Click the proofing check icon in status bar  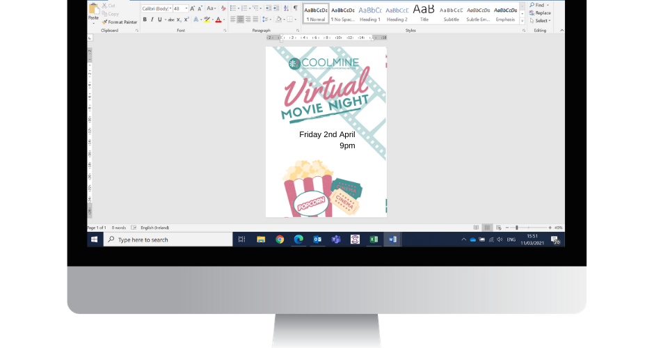coord(134,228)
